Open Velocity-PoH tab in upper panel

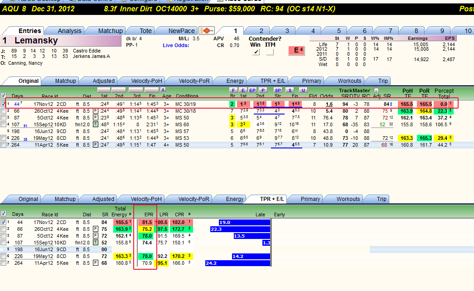[146, 81]
